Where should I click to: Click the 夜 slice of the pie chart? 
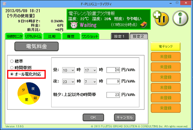click(34, 89)
